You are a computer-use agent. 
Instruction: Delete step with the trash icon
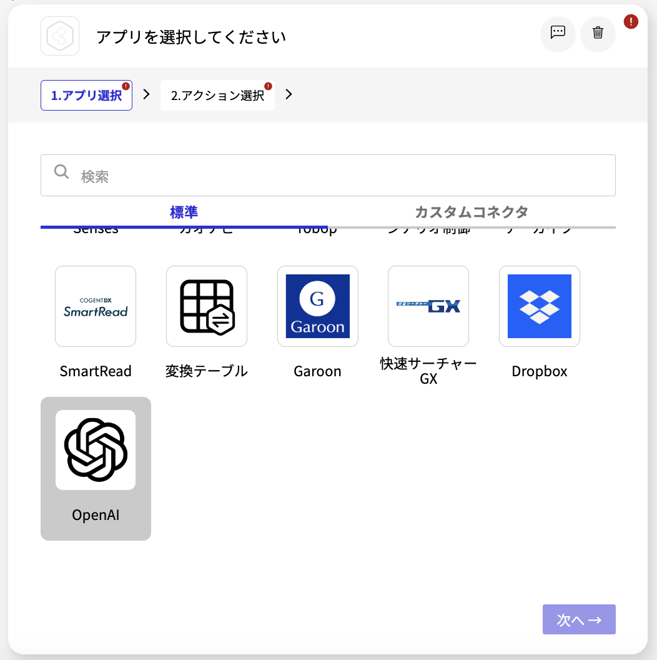[598, 33]
